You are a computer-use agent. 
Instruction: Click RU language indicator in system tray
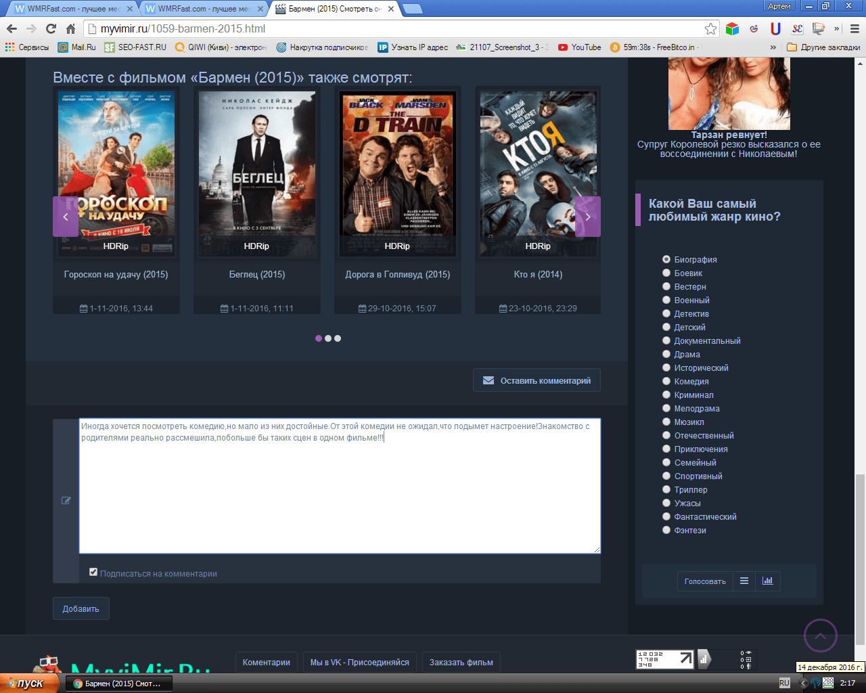click(x=784, y=684)
